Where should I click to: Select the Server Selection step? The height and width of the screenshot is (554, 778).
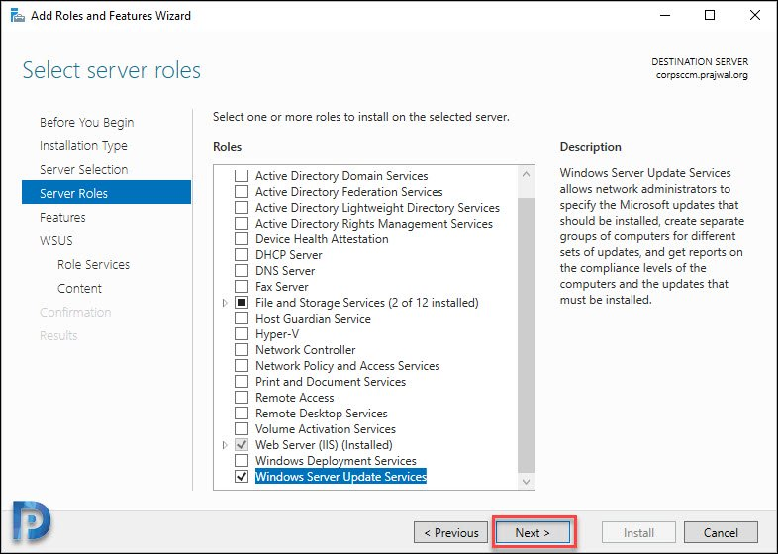point(84,169)
